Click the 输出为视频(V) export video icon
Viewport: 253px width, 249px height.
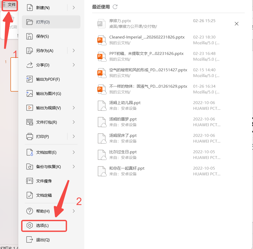(x=30, y=108)
